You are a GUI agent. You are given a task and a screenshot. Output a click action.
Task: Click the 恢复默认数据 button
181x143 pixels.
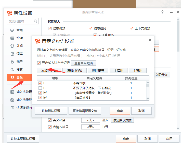click(122, 120)
